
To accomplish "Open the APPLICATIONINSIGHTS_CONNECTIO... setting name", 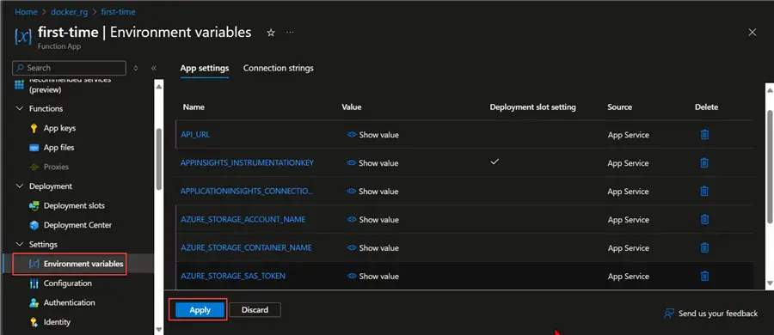I will (247, 191).
